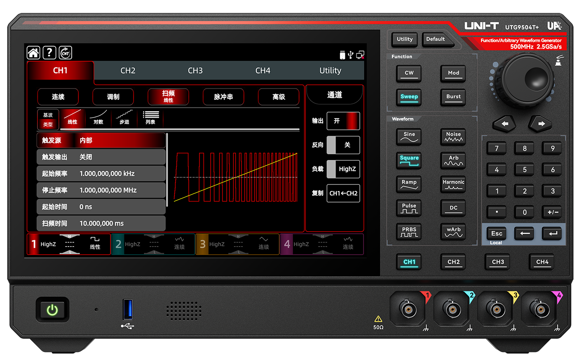Viewport: 584px width, 364px height.
Task: Push the Mod function button
Action: 453,73
